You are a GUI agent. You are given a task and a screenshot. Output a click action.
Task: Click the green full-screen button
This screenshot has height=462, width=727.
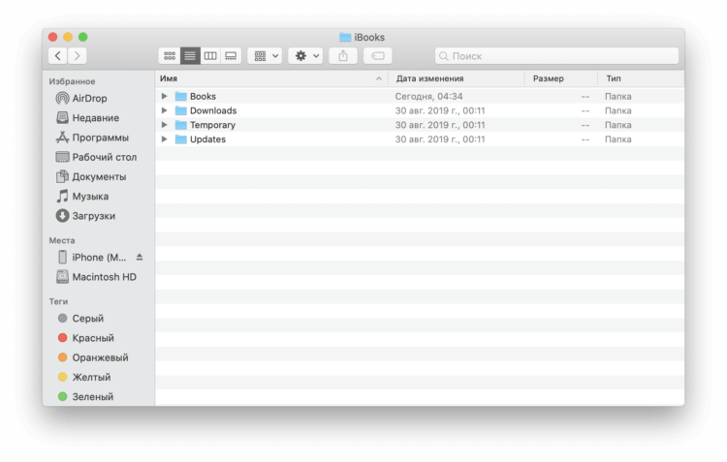tap(82, 37)
